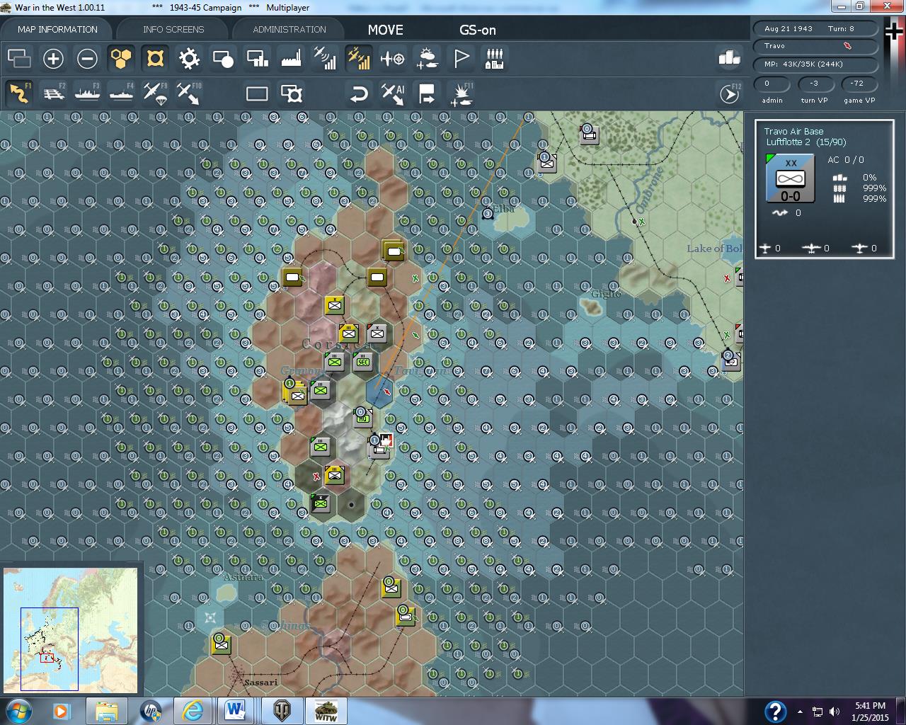Select the F9 airborne drop mode

click(x=155, y=93)
